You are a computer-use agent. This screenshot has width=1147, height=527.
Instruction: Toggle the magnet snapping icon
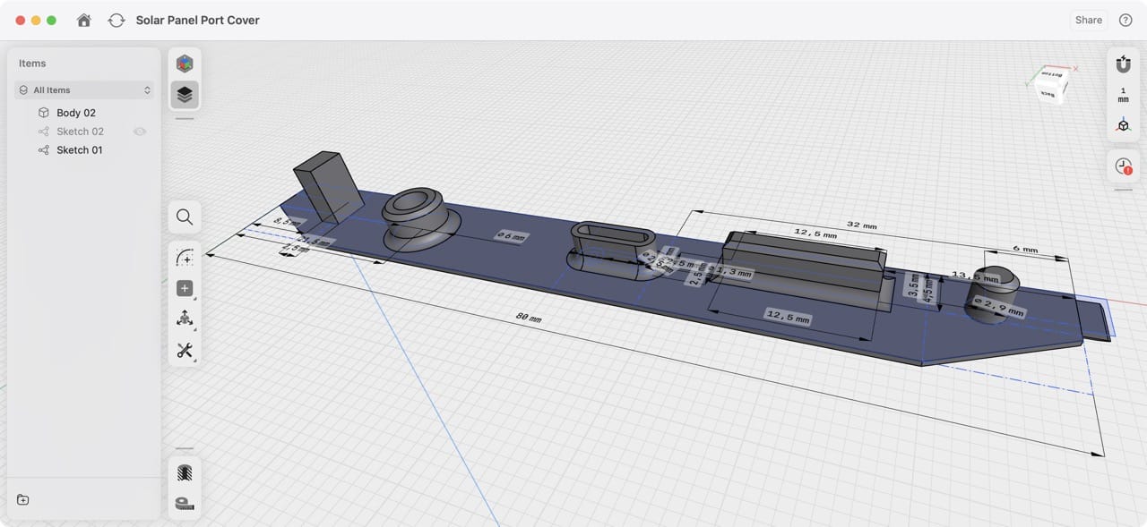pos(1123,64)
